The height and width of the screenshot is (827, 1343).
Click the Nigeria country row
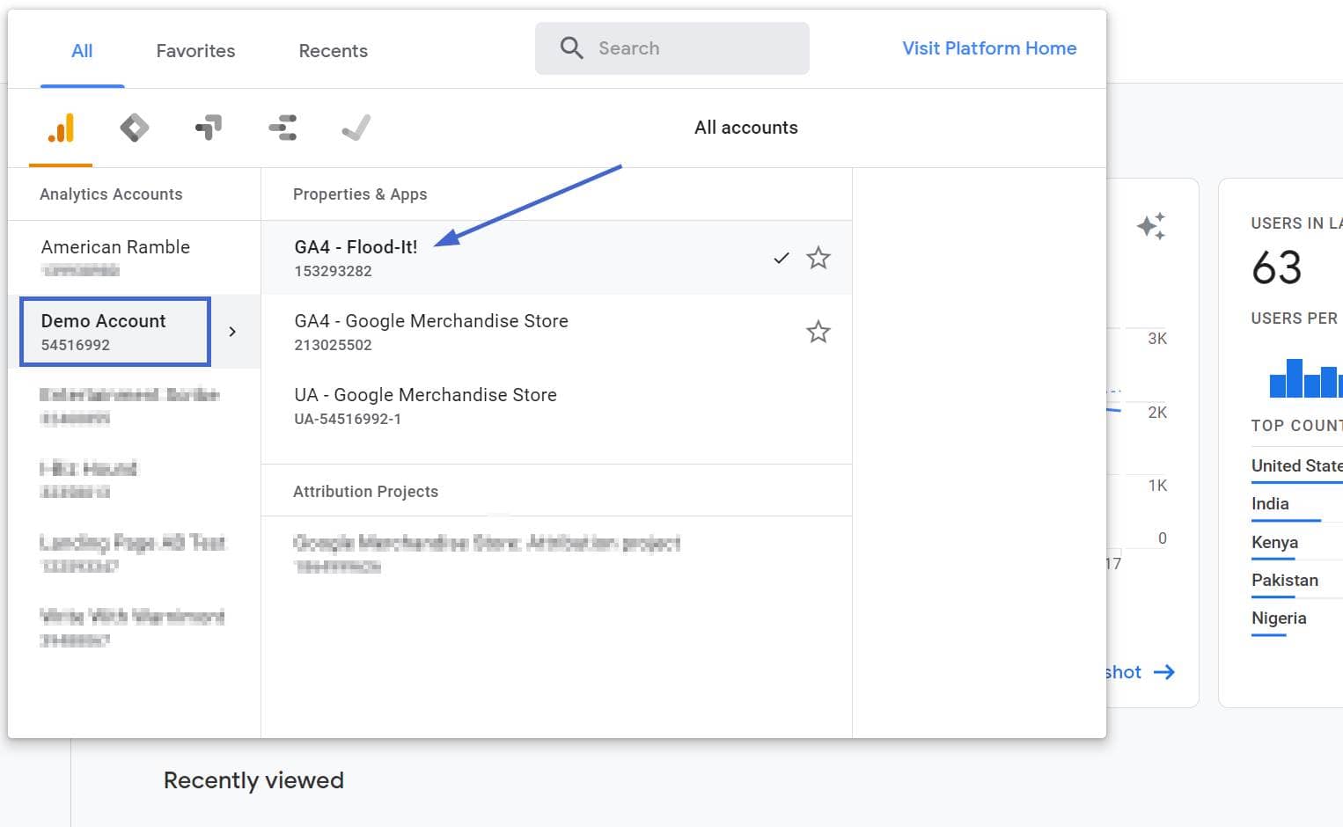[1296, 618]
